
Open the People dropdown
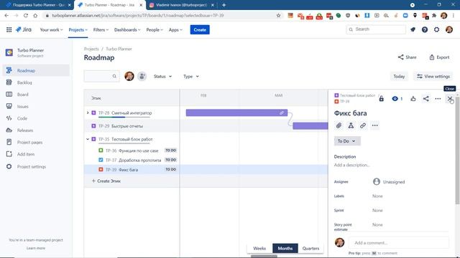[155, 30]
